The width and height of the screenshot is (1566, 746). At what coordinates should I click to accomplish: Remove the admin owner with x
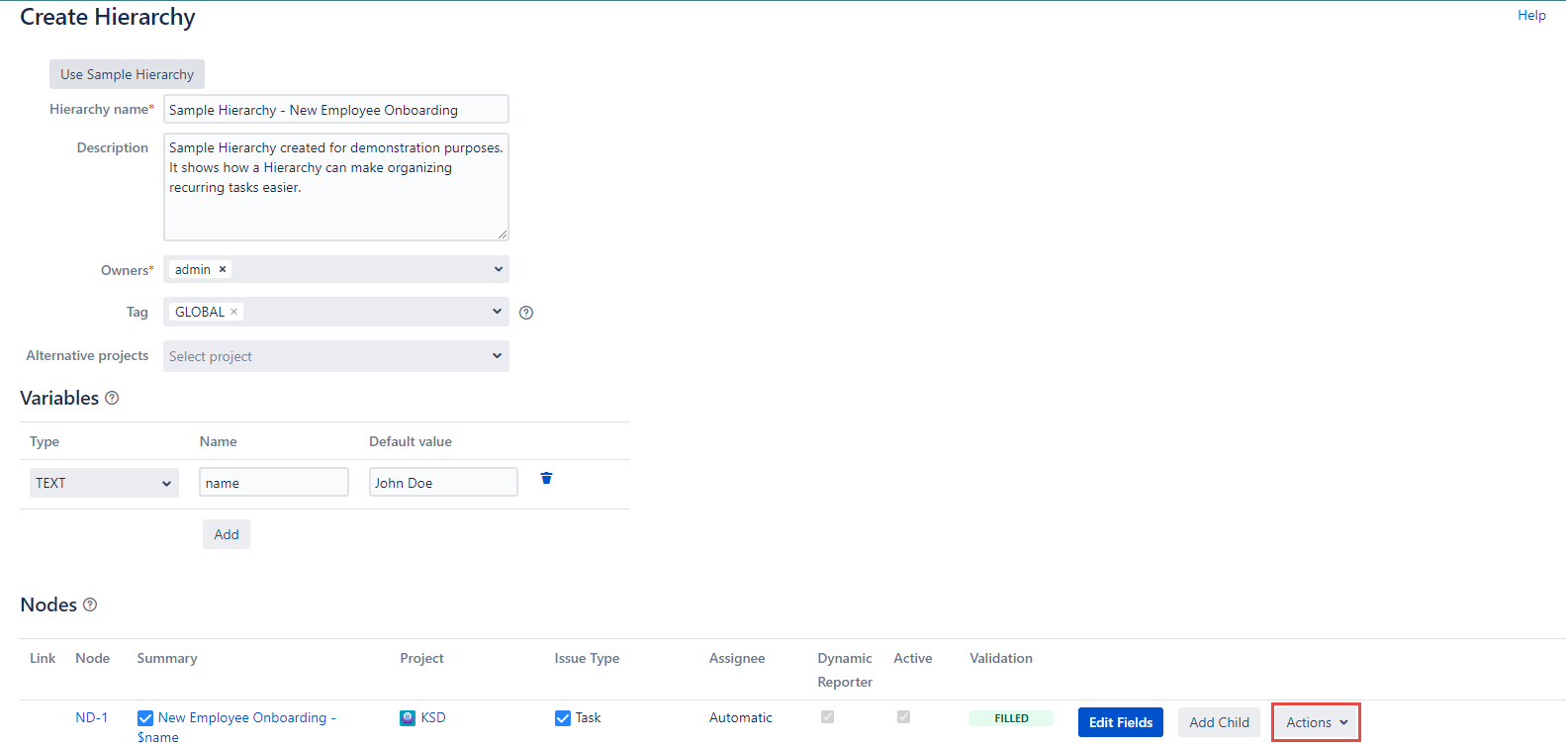click(223, 269)
